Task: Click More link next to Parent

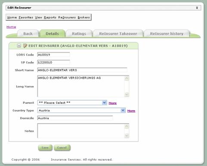Action: pos(113,103)
